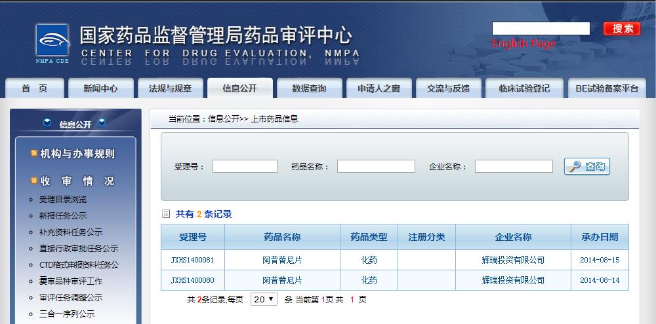Click the 企业名称 input field

[x=514, y=166]
